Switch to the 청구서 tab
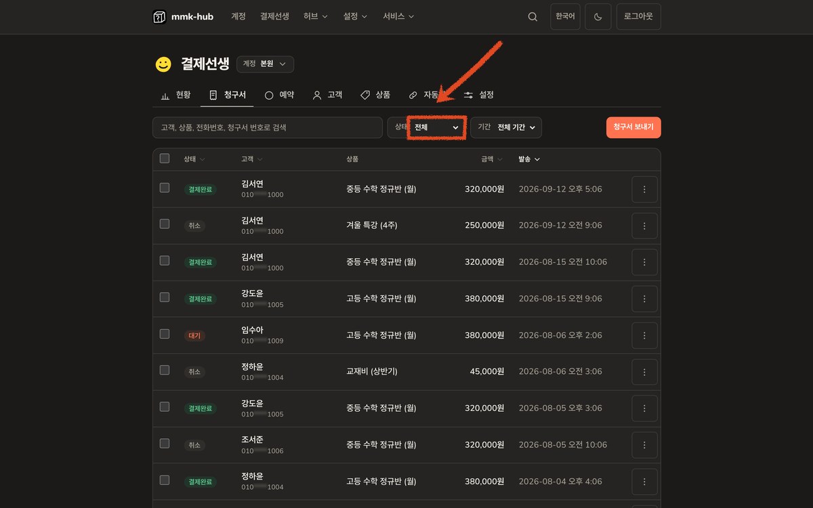This screenshot has width=813, height=508. coord(227,95)
